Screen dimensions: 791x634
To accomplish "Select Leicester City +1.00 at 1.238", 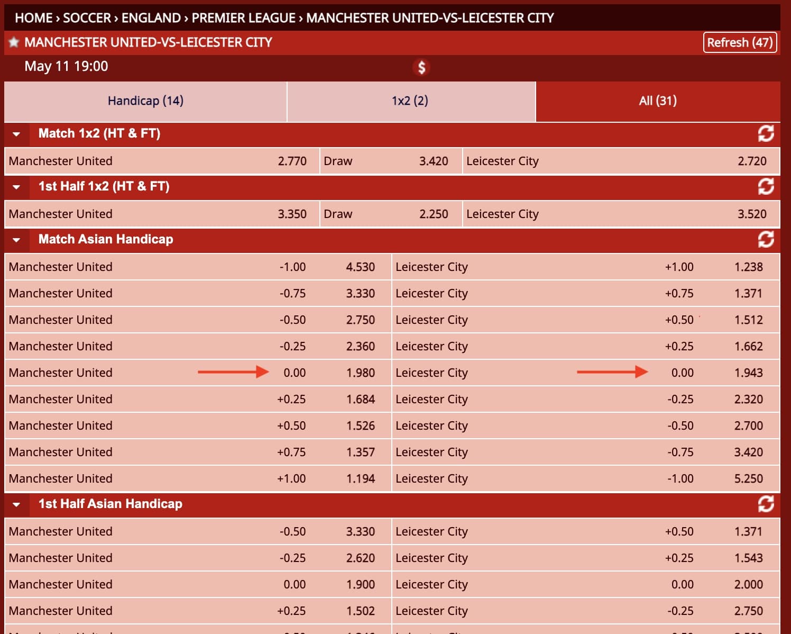I will 586,267.
